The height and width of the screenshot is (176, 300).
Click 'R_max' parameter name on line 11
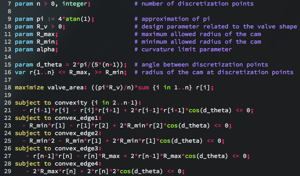(x=46, y=34)
